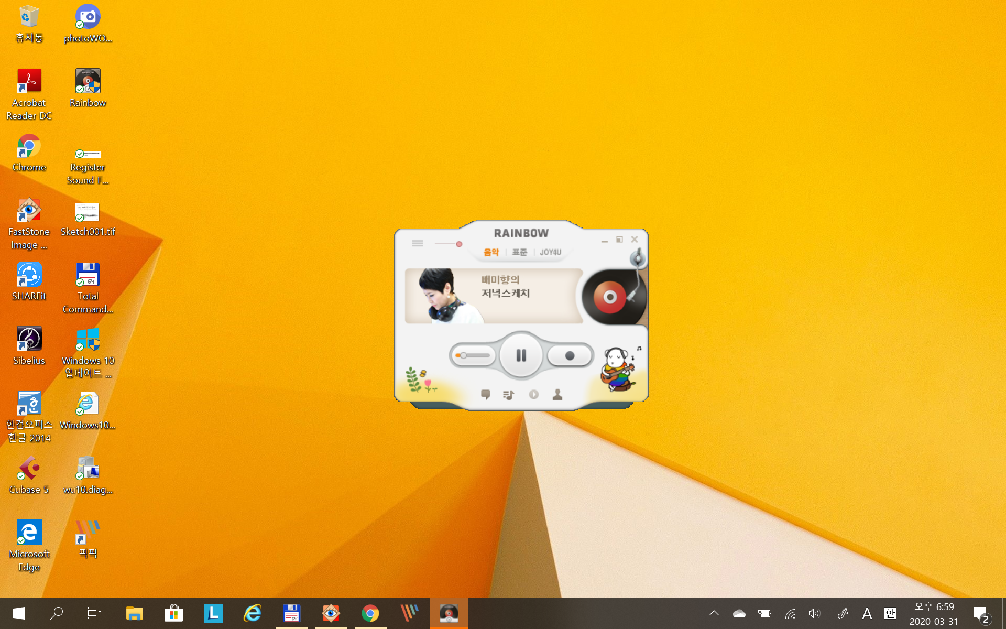Open the action center notifications
This screenshot has width=1006, height=629.
(980, 613)
